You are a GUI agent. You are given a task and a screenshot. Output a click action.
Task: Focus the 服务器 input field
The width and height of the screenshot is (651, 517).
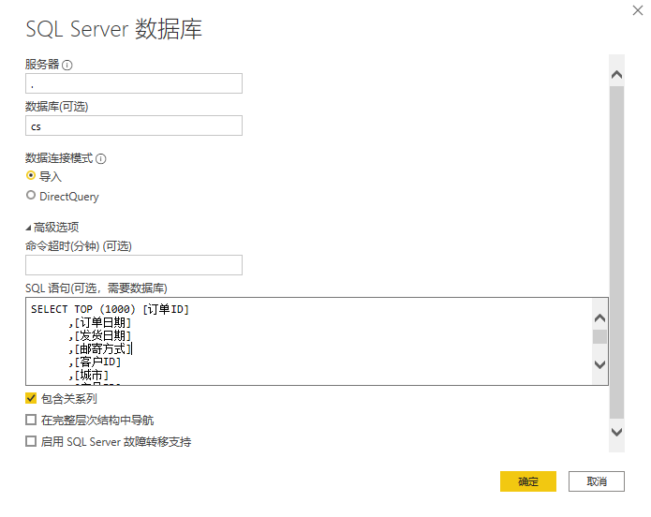134,83
